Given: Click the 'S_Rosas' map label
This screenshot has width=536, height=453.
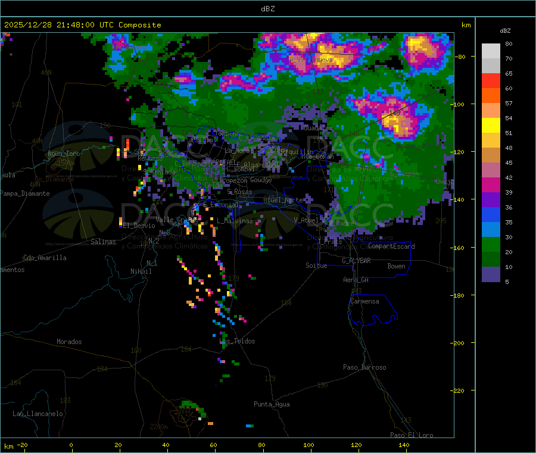Looking at the screenshot, I should click(x=239, y=192).
